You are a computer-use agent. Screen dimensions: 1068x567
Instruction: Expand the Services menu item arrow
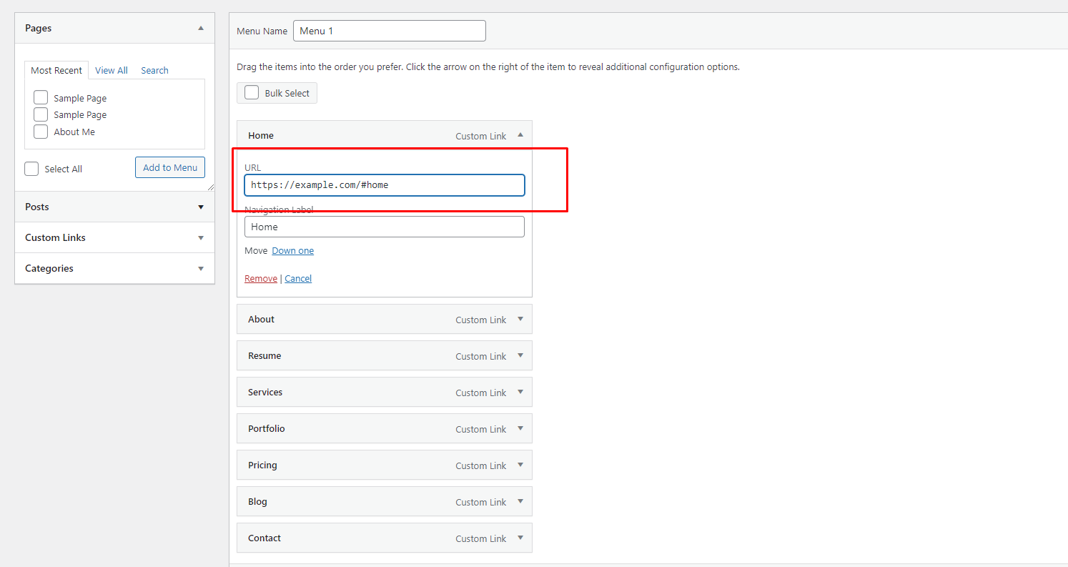(x=520, y=393)
